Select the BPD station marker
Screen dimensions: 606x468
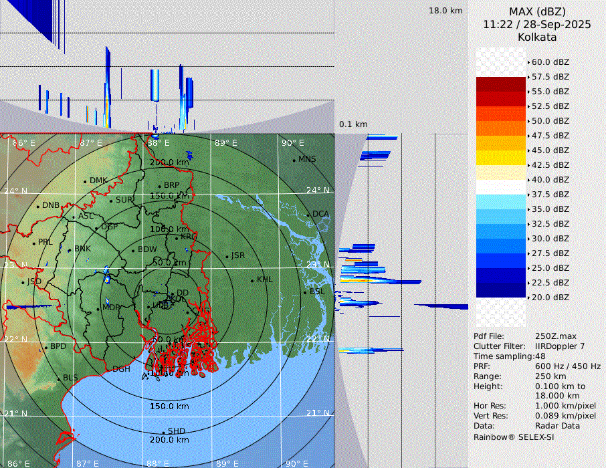[45, 347]
